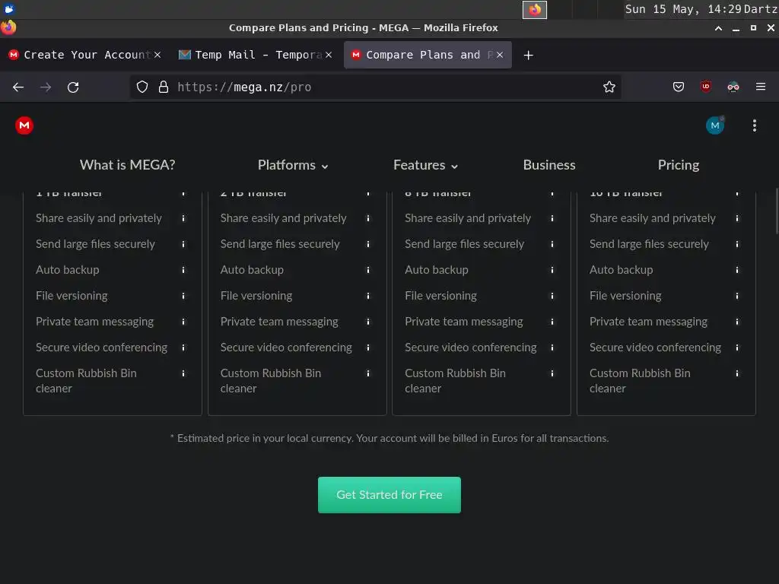Screen dimensions: 779x584
Task: Info icon for Custom Rubbish Bin, 8 TB plan
Action: (552, 373)
